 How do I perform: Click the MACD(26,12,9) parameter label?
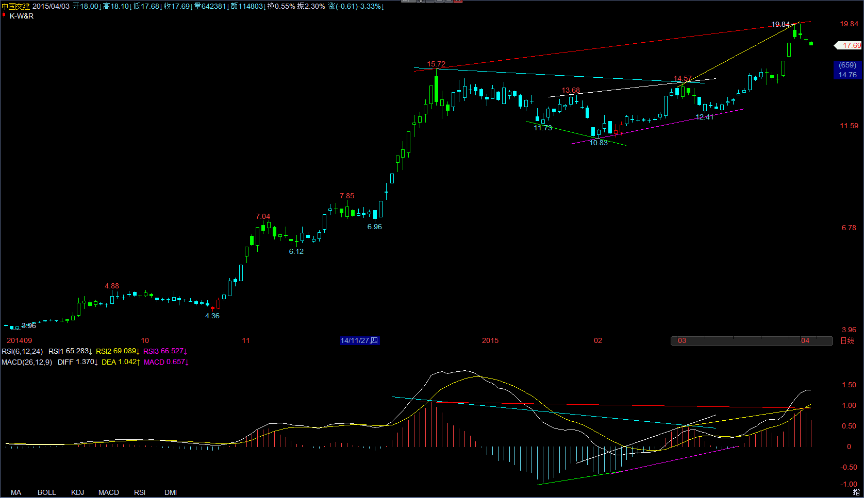coord(27,362)
